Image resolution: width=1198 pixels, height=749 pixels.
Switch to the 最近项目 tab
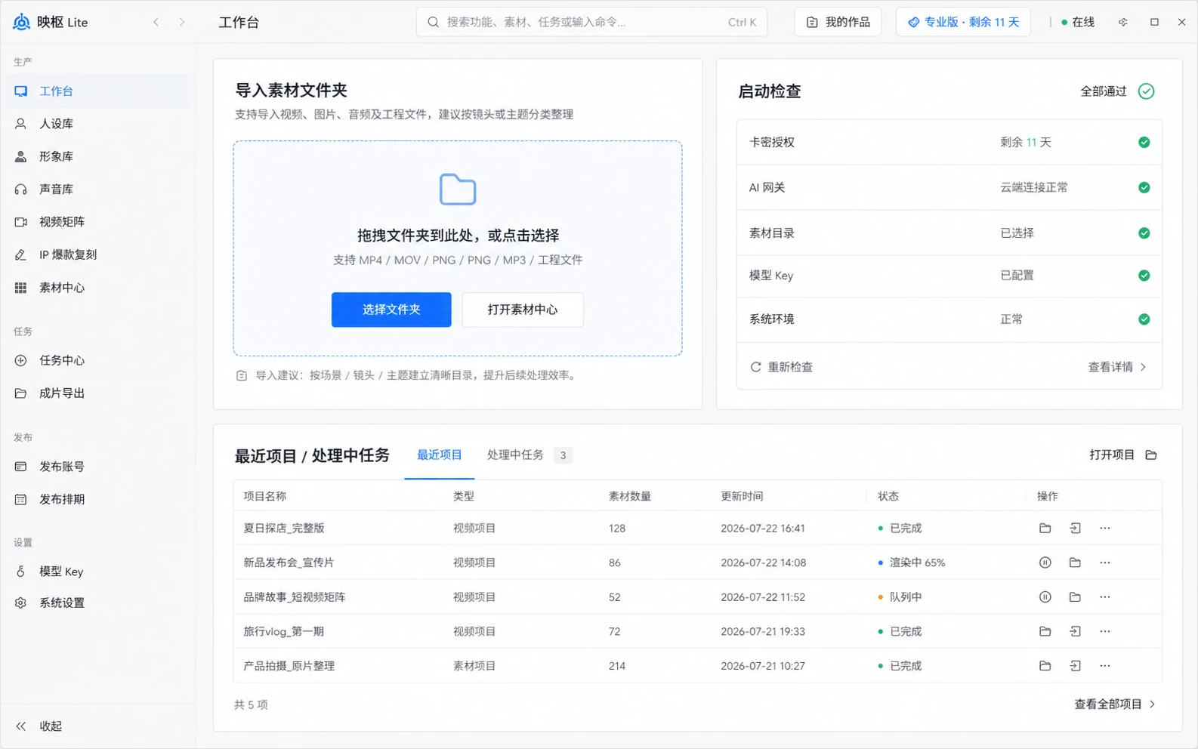(439, 455)
